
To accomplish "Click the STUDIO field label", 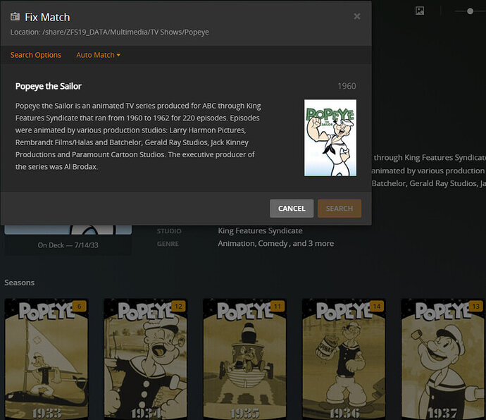I will point(169,231).
